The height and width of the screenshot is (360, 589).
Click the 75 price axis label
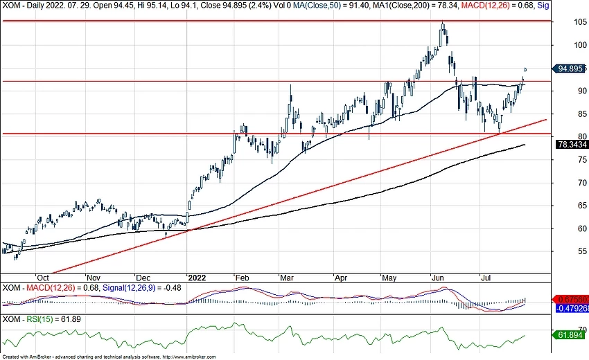[582, 160]
